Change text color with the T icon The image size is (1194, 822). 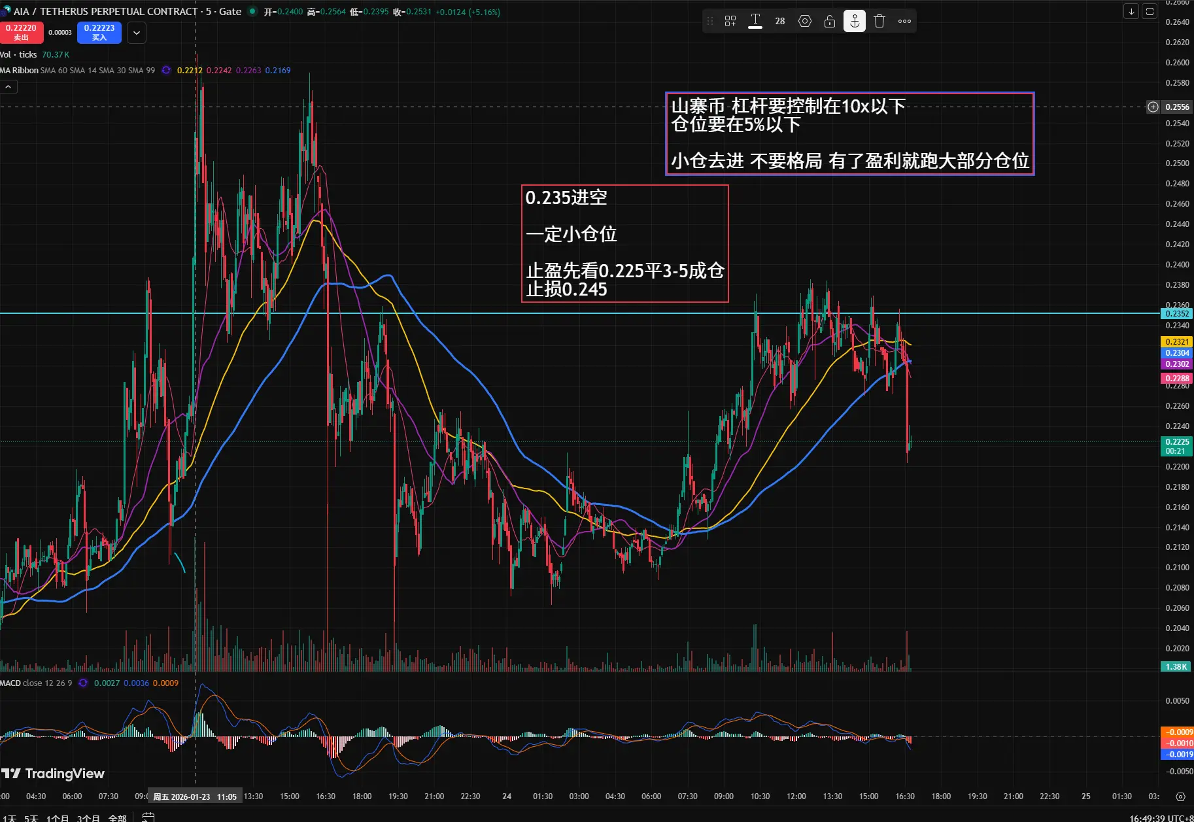click(755, 21)
